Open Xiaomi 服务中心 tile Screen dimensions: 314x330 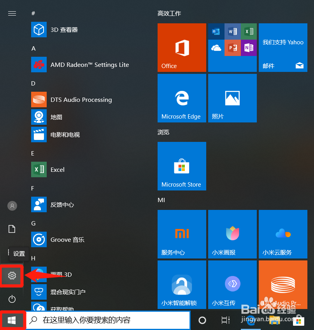click(x=182, y=234)
